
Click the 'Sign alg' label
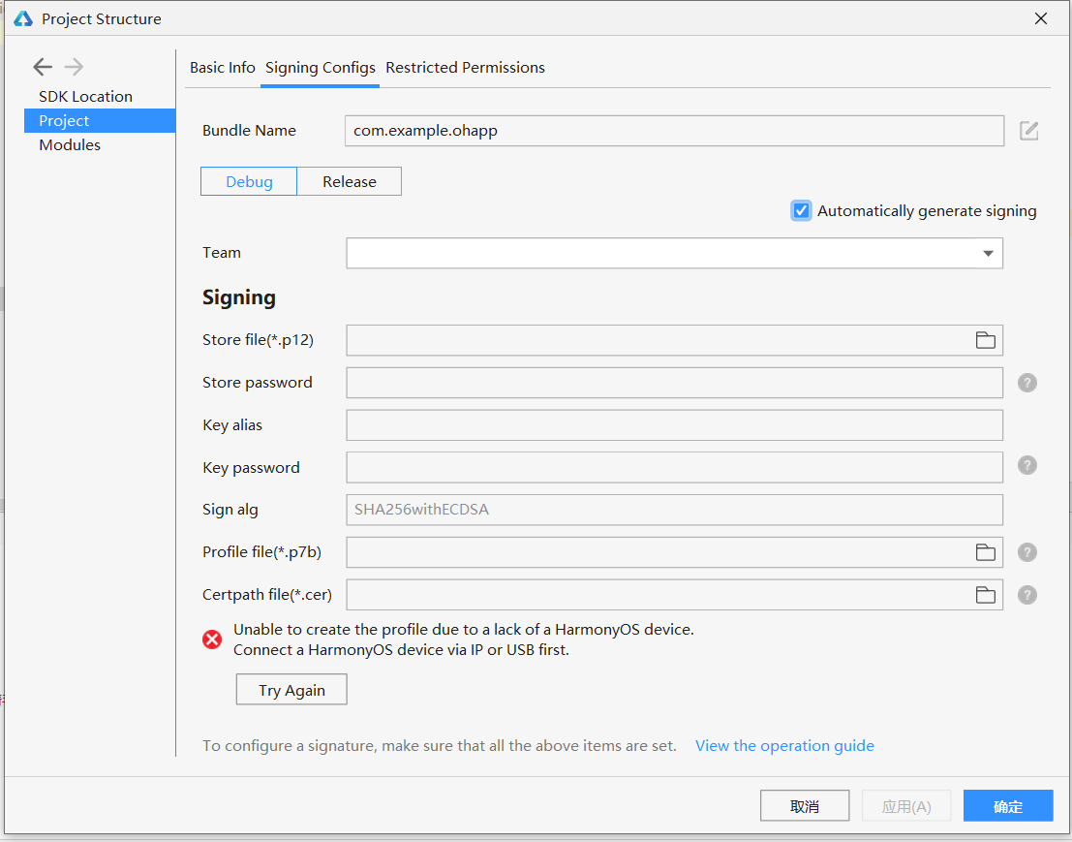(230, 510)
